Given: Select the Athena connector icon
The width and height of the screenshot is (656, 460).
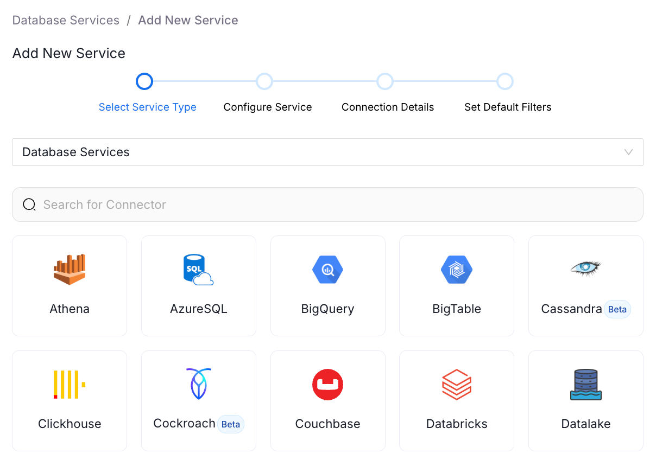Looking at the screenshot, I should (x=70, y=270).
